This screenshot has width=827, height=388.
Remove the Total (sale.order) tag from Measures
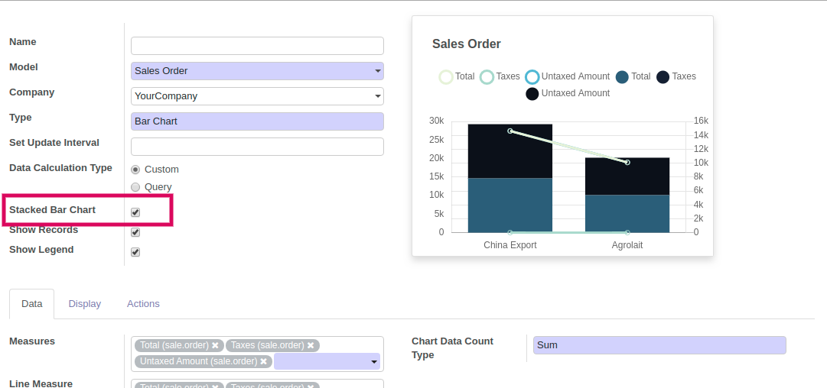pos(216,346)
